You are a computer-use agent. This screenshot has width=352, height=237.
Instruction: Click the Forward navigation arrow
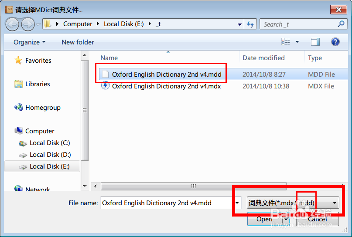click(28, 24)
